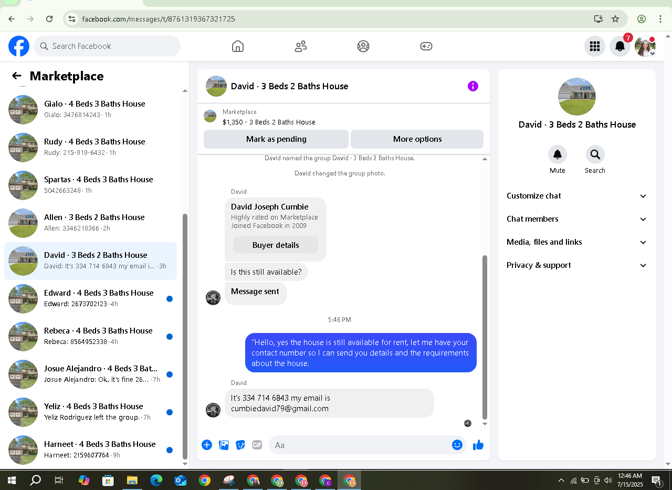The height and width of the screenshot is (490, 672).
Task: Open File Explorer from taskbar
Action: pos(132,480)
